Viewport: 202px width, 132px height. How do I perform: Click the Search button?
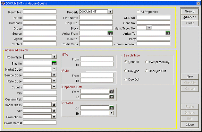pyautogui.click(x=189, y=11)
